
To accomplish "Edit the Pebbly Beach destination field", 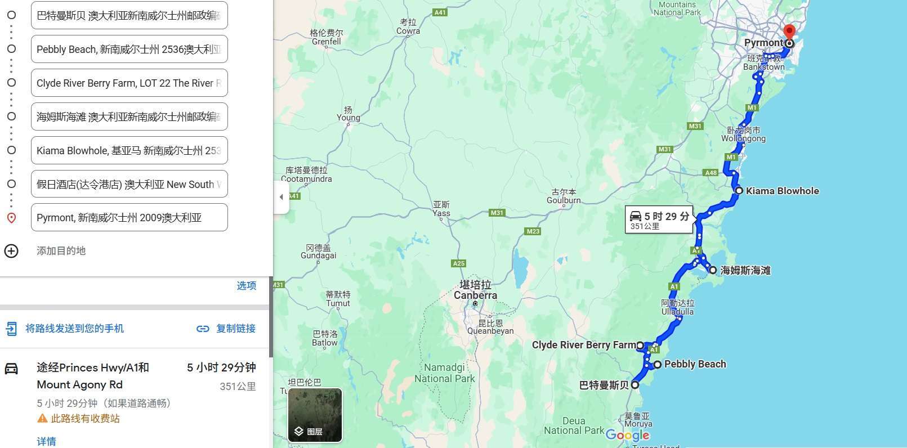I will tap(129, 49).
